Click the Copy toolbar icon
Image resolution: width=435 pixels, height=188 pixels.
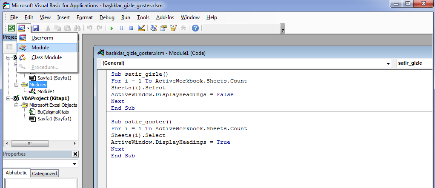pyautogui.click(x=58, y=28)
